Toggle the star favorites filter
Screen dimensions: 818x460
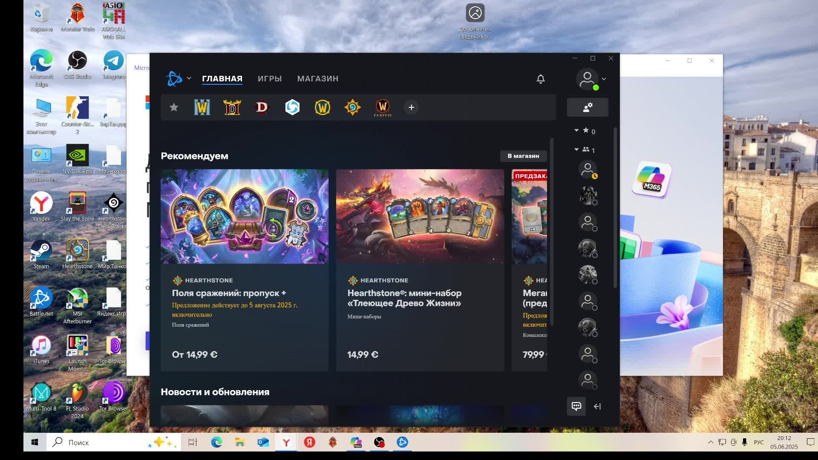tap(174, 107)
